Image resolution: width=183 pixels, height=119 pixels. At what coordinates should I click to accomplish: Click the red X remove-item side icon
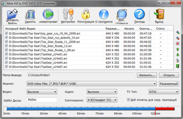pyautogui.click(x=178, y=44)
